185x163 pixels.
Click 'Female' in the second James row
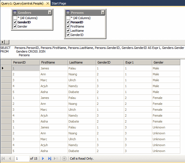166,98
